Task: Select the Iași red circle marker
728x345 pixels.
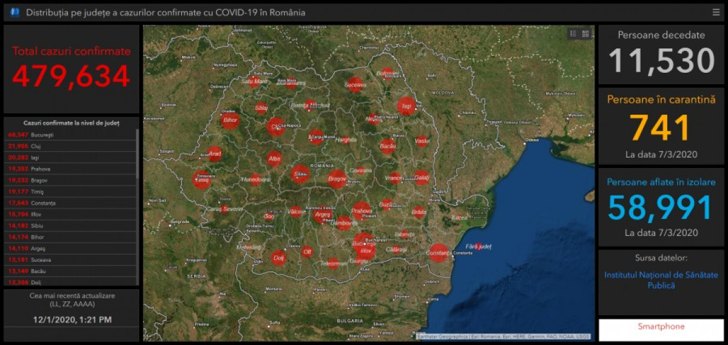Action: tap(406, 106)
